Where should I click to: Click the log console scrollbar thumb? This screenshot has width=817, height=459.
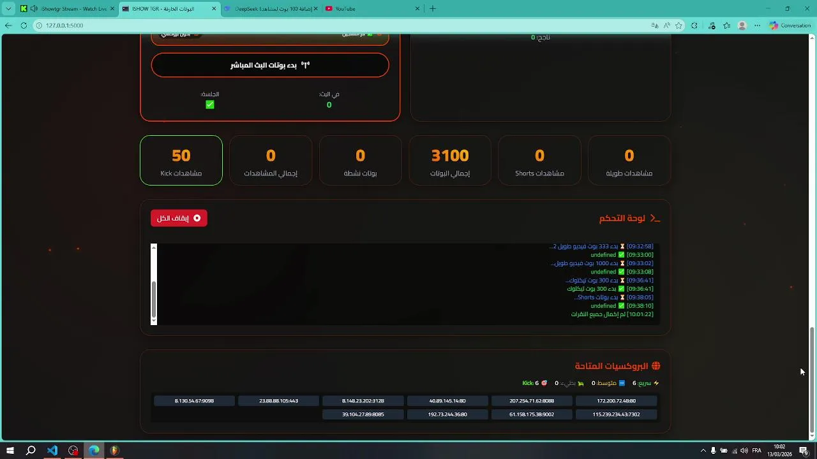(154, 298)
